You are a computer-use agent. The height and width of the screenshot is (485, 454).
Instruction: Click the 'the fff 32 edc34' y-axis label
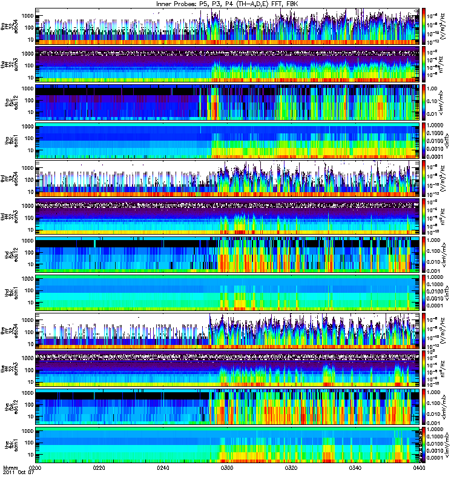pyautogui.click(x=9, y=330)
